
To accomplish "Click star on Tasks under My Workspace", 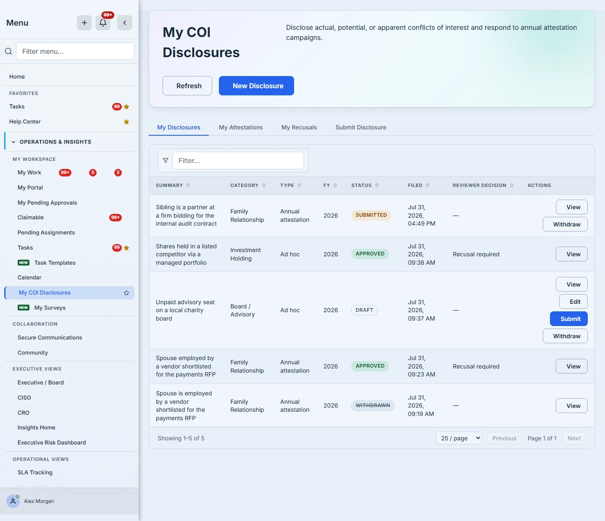I will coord(126,248).
